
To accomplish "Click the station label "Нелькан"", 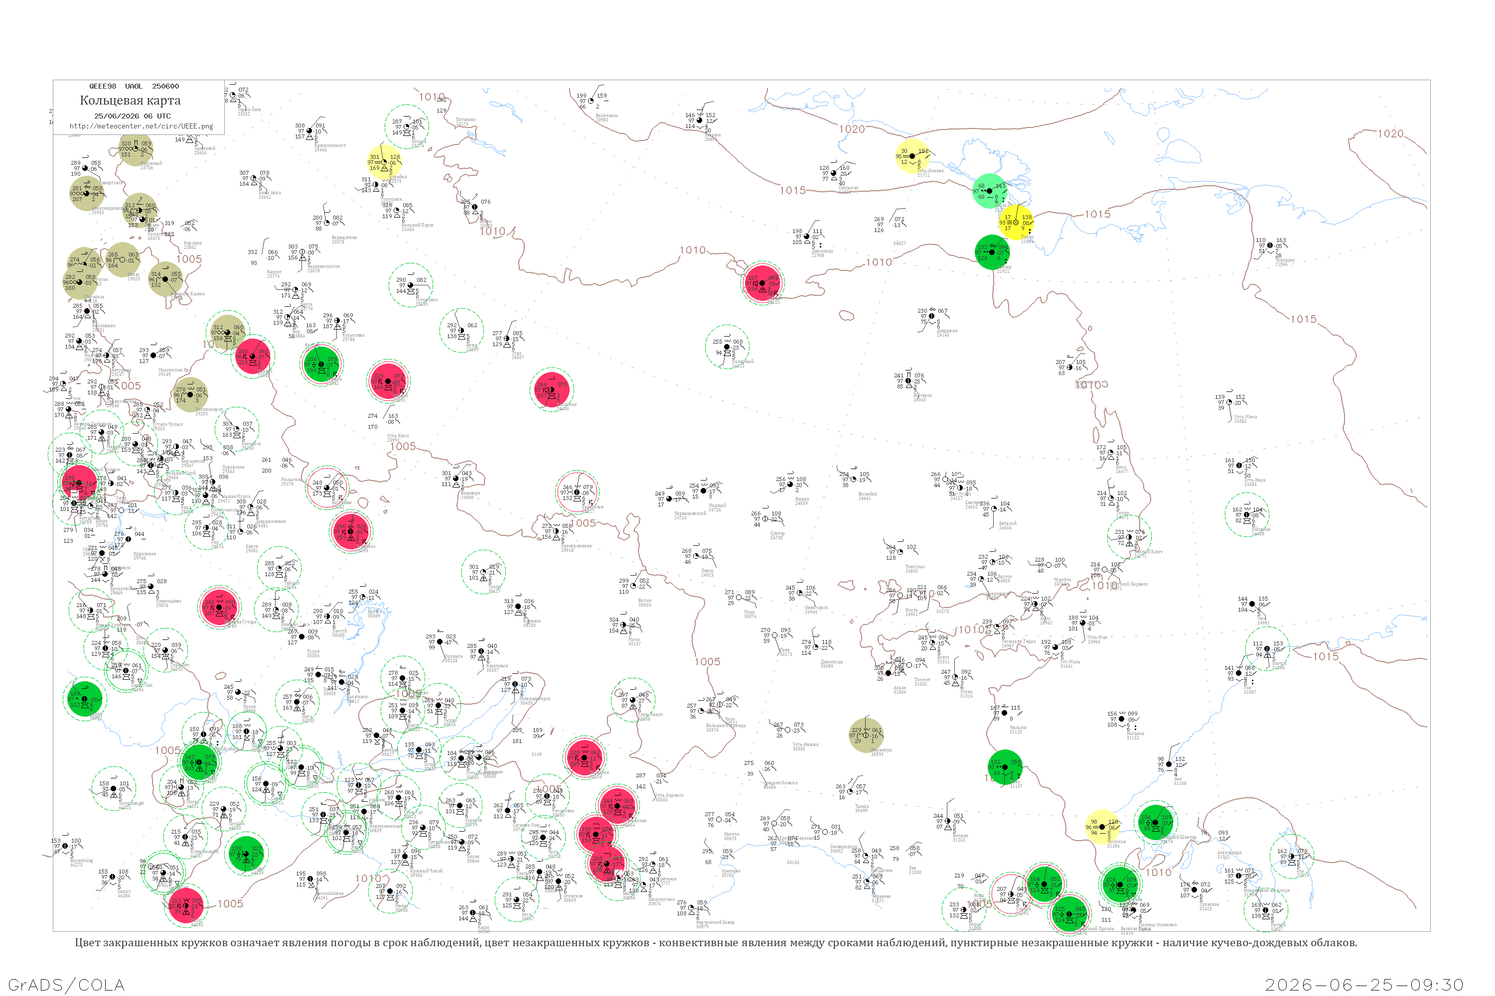I will (1135, 734).
